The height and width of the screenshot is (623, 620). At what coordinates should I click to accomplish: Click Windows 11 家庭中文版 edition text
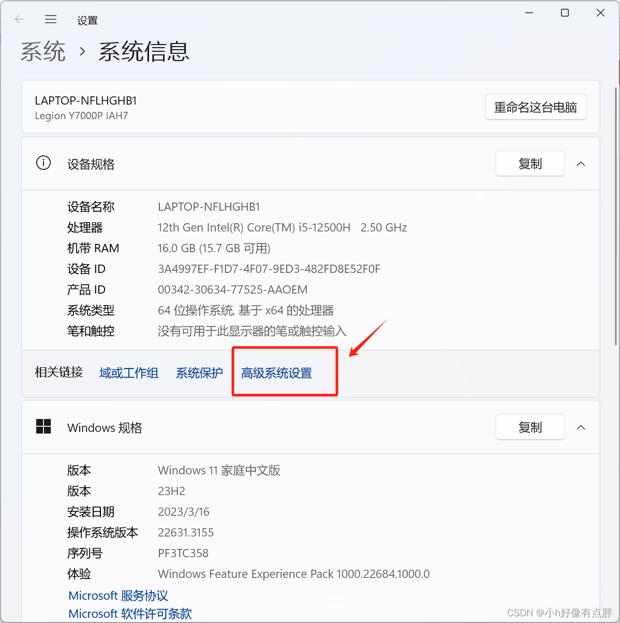click(219, 470)
